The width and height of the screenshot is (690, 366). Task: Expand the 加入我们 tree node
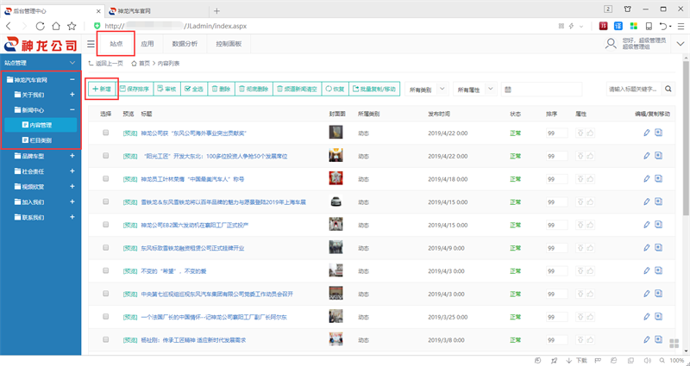72,202
